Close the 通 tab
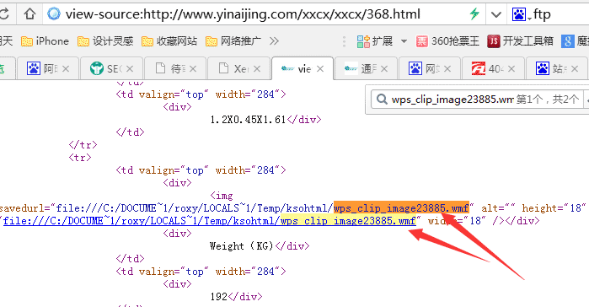589x307 pixels. point(384,69)
